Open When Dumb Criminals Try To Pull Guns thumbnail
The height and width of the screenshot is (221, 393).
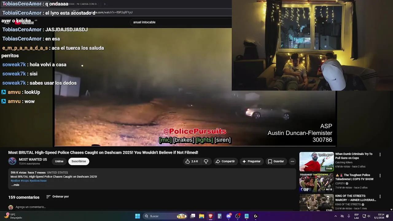[x=316, y=162]
